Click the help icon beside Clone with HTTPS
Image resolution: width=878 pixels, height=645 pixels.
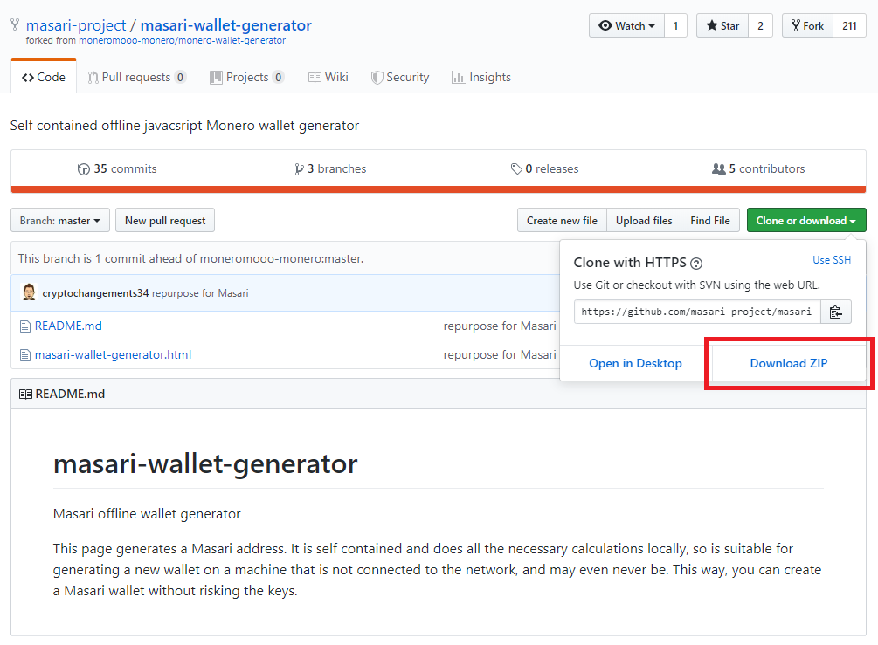(696, 263)
